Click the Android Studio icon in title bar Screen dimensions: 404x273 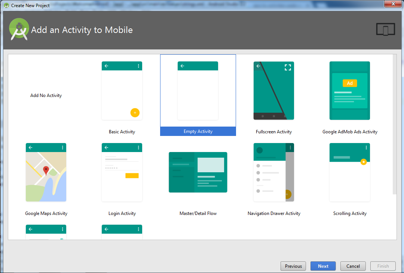6,5
